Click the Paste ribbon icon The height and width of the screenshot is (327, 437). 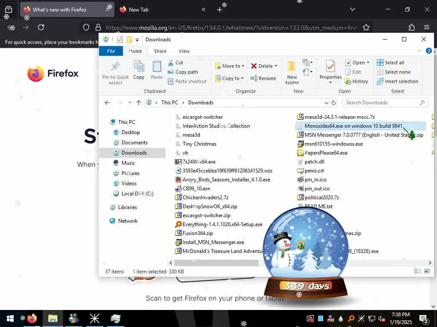(x=157, y=66)
